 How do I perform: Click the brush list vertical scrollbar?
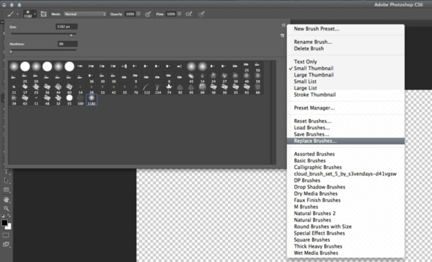(x=273, y=113)
